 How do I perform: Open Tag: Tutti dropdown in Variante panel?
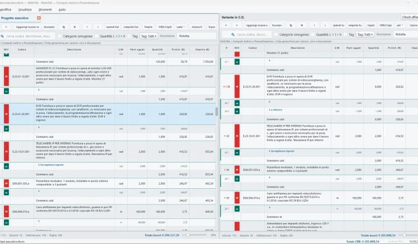(x=365, y=34)
